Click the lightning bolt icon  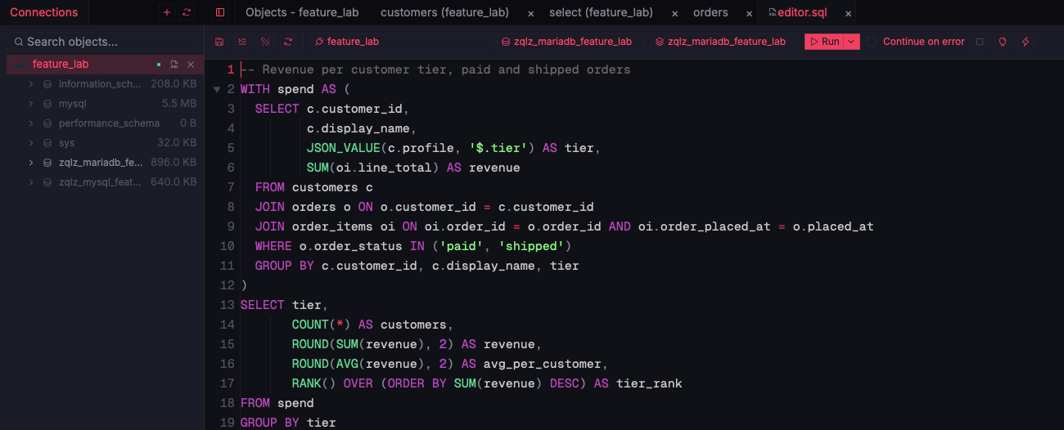(1026, 42)
